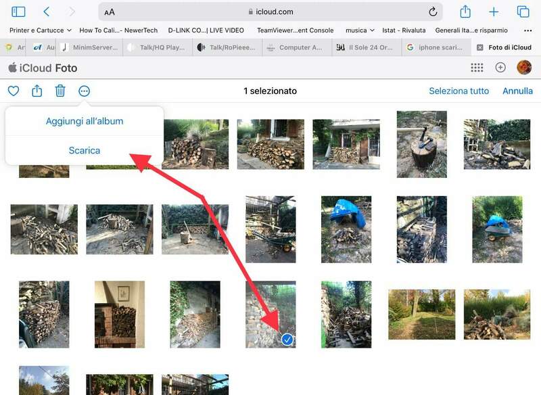Show more bookmarks with ellipsis

click(527, 30)
